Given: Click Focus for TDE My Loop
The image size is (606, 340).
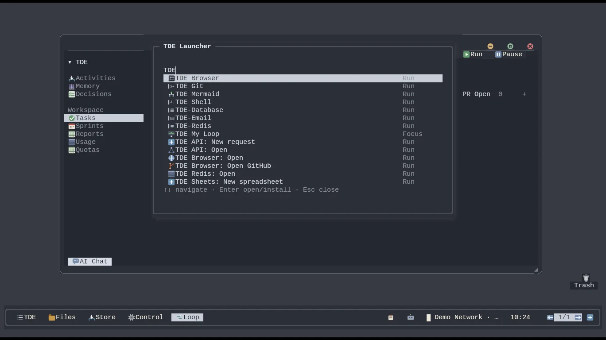Looking at the screenshot, I should click(412, 134).
